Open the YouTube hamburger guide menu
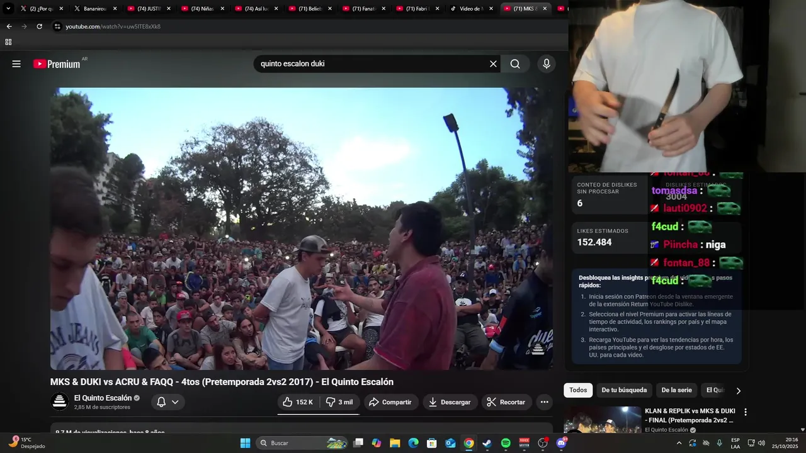806x453 pixels. pos(16,64)
